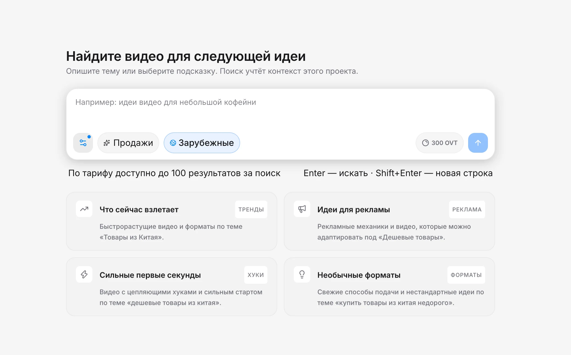Click the ХУКИ tag label
The height and width of the screenshot is (355, 571).
[256, 275]
